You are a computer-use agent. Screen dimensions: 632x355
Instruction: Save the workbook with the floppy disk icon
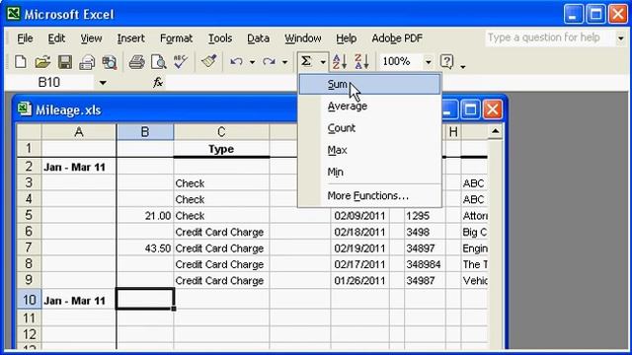(65, 62)
